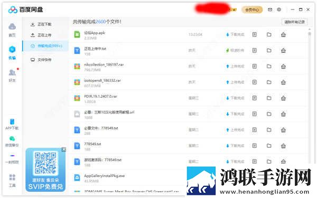Viewport: 317px width, 198px height.
Task: Clear record of 必看文件：778549.txt row
Action: click(x=283, y=130)
